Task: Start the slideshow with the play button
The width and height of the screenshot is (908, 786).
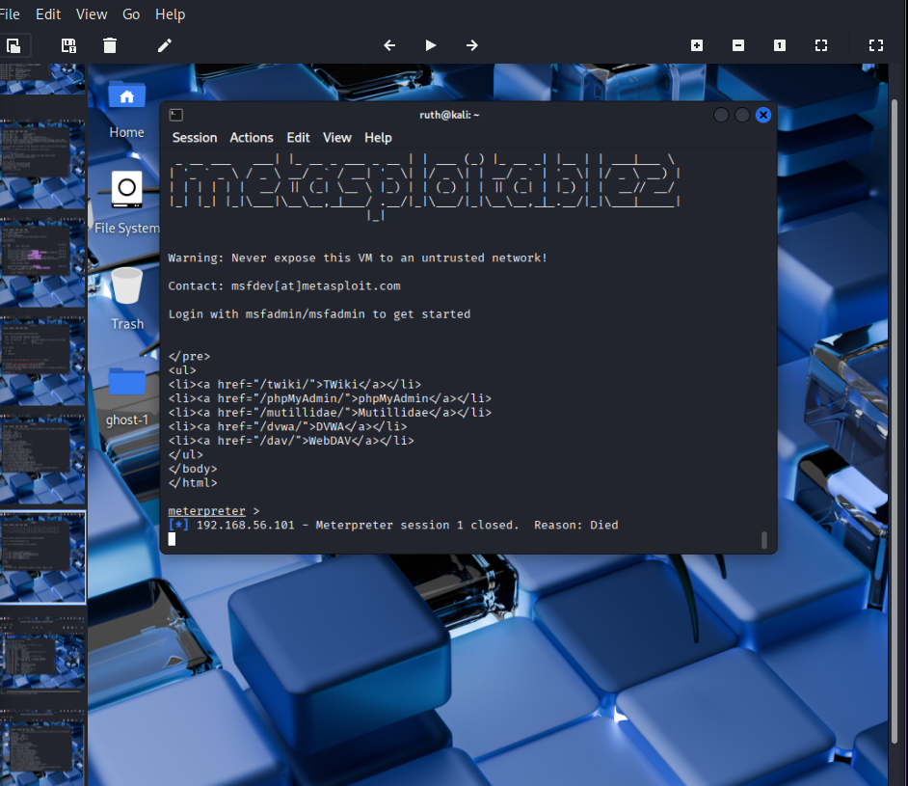Action: 430,45
